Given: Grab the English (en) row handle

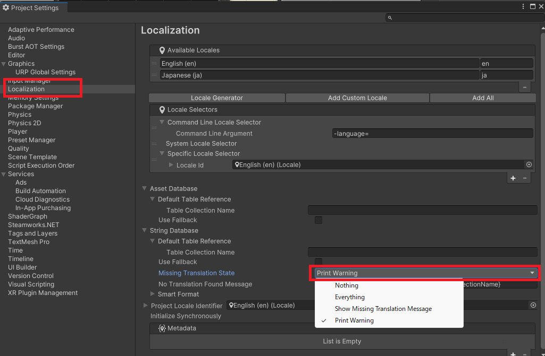Looking at the screenshot, I should click(154, 64).
